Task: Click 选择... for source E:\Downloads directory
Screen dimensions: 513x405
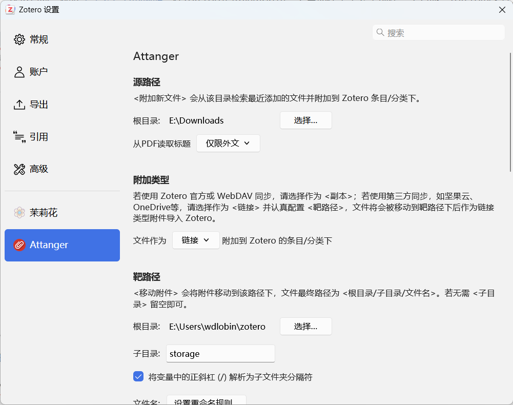Action: click(305, 120)
